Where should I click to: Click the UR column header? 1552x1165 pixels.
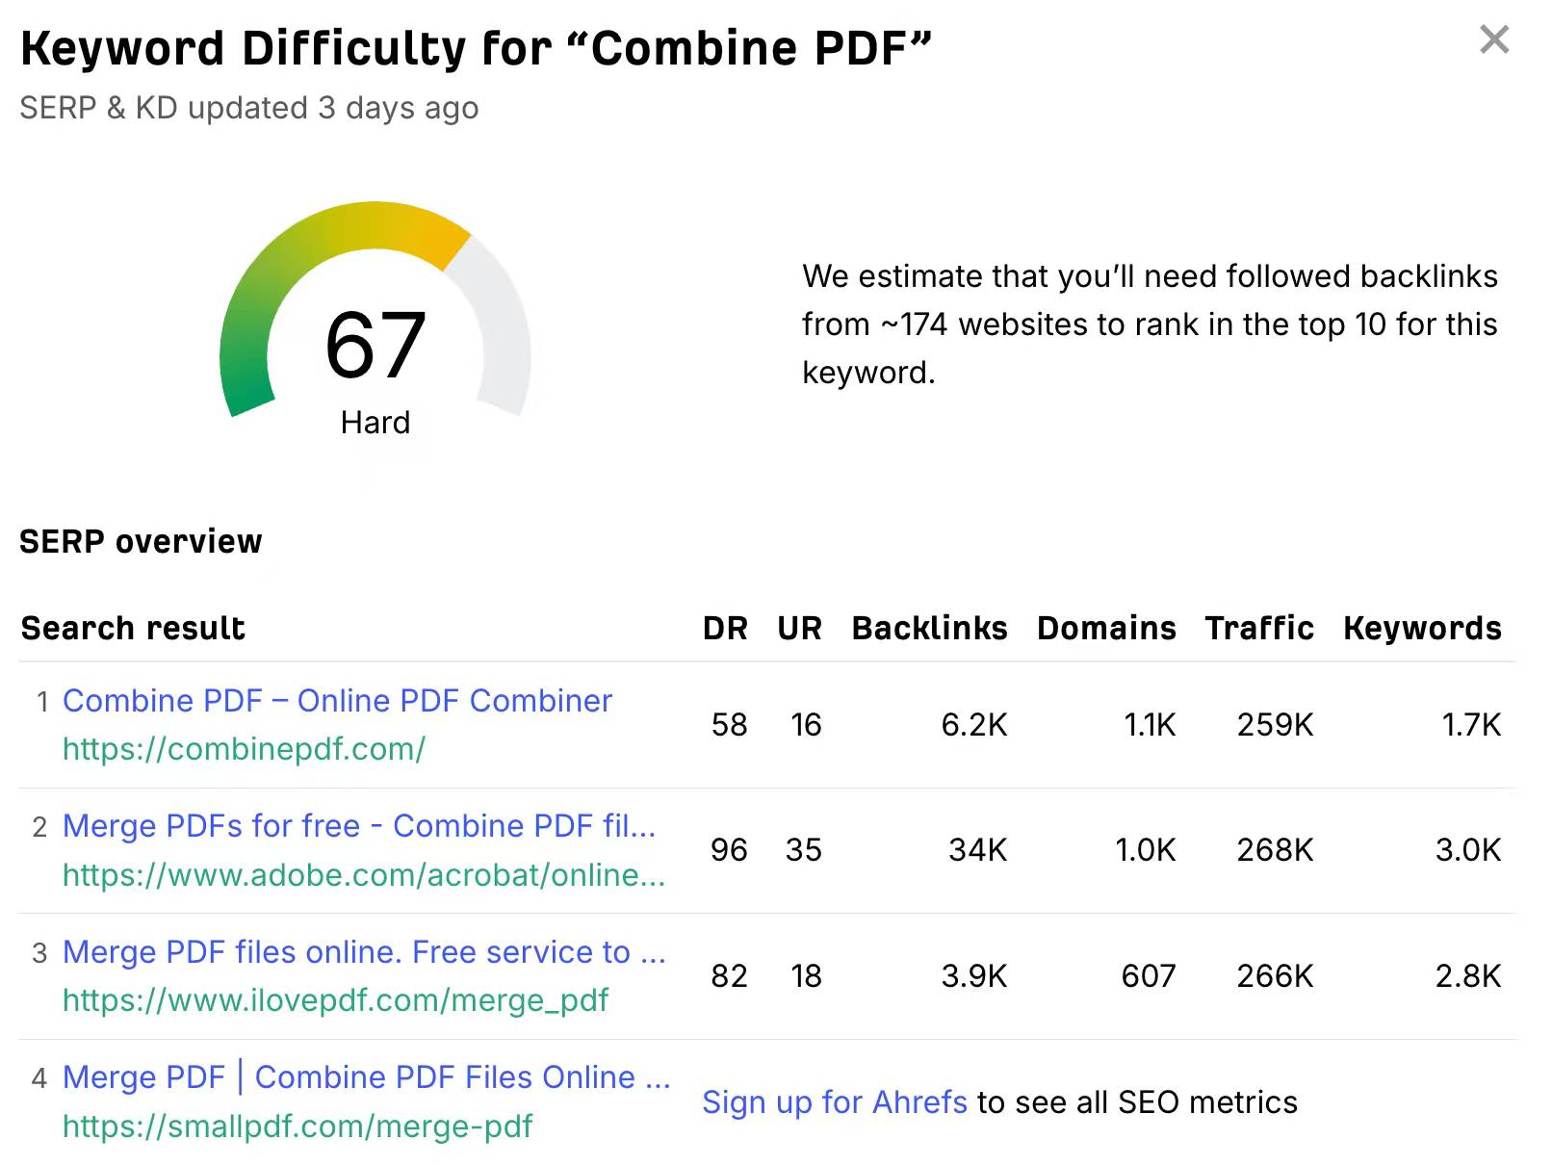(x=799, y=629)
